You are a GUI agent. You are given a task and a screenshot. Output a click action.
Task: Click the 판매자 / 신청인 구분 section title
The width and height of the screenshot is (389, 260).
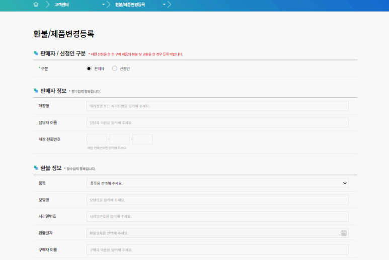click(x=63, y=53)
